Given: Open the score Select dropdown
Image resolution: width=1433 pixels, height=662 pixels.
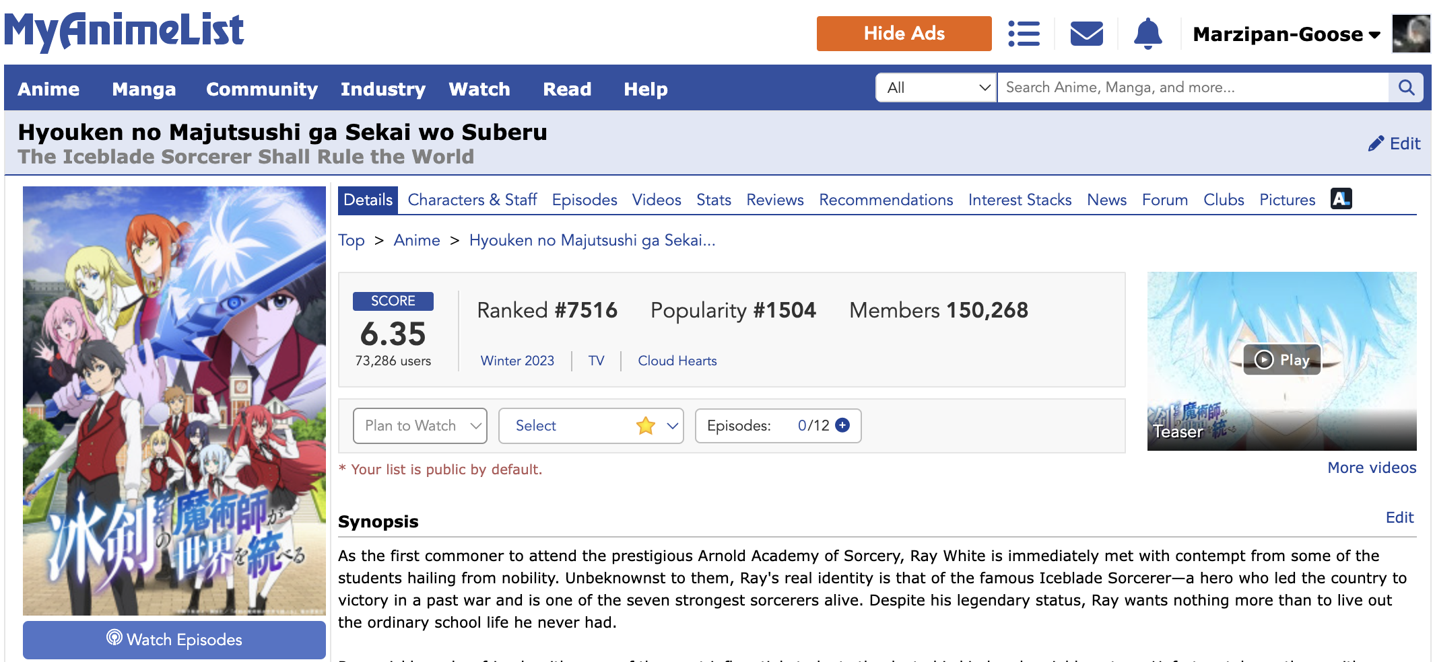Looking at the screenshot, I should (x=591, y=426).
